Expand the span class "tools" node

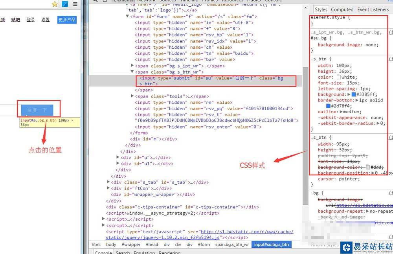pos(132,96)
